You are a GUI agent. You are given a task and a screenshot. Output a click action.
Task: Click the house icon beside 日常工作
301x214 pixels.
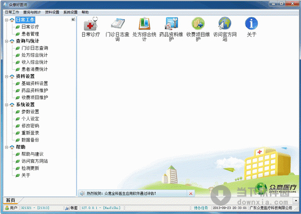[x=12, y=20]
